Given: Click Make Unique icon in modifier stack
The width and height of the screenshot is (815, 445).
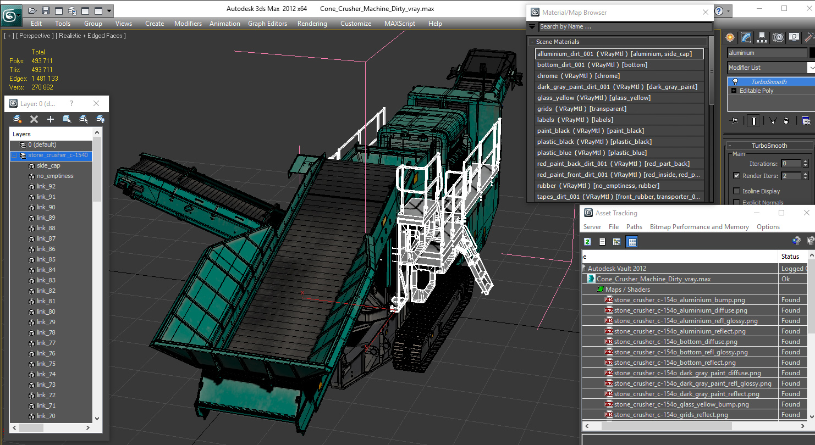Looking at the screenshot, I should (x=773, y=120).
